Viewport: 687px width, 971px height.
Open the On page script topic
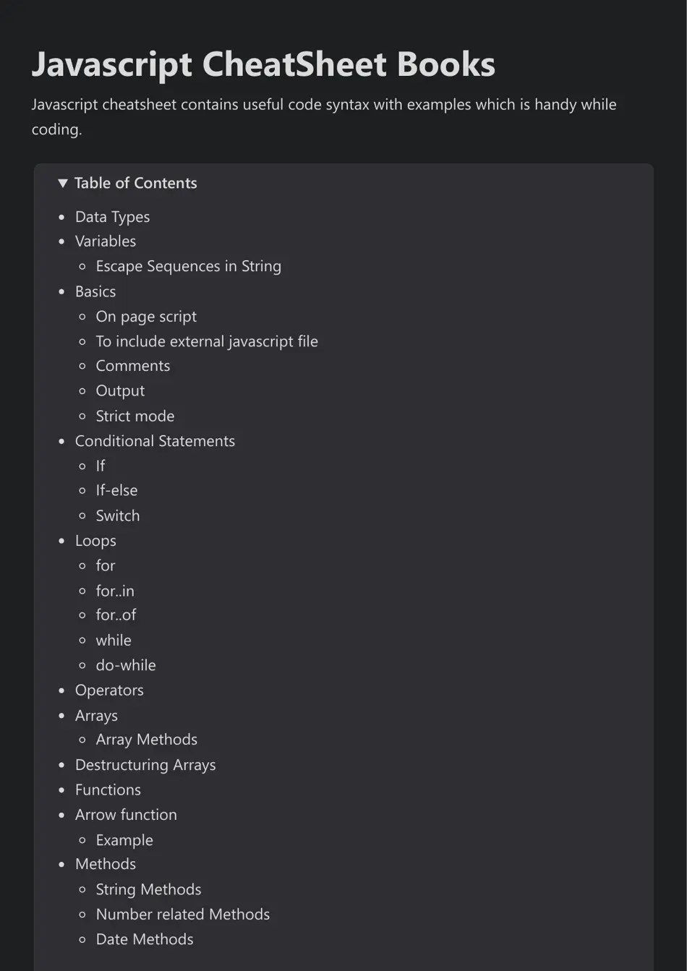pyautogui.click(x=145, y=317)
